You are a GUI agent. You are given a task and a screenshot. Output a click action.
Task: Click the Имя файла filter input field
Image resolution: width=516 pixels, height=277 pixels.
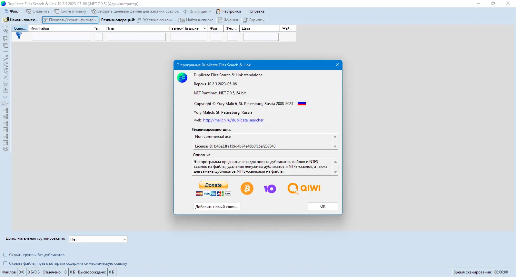(x=61, y=37)
